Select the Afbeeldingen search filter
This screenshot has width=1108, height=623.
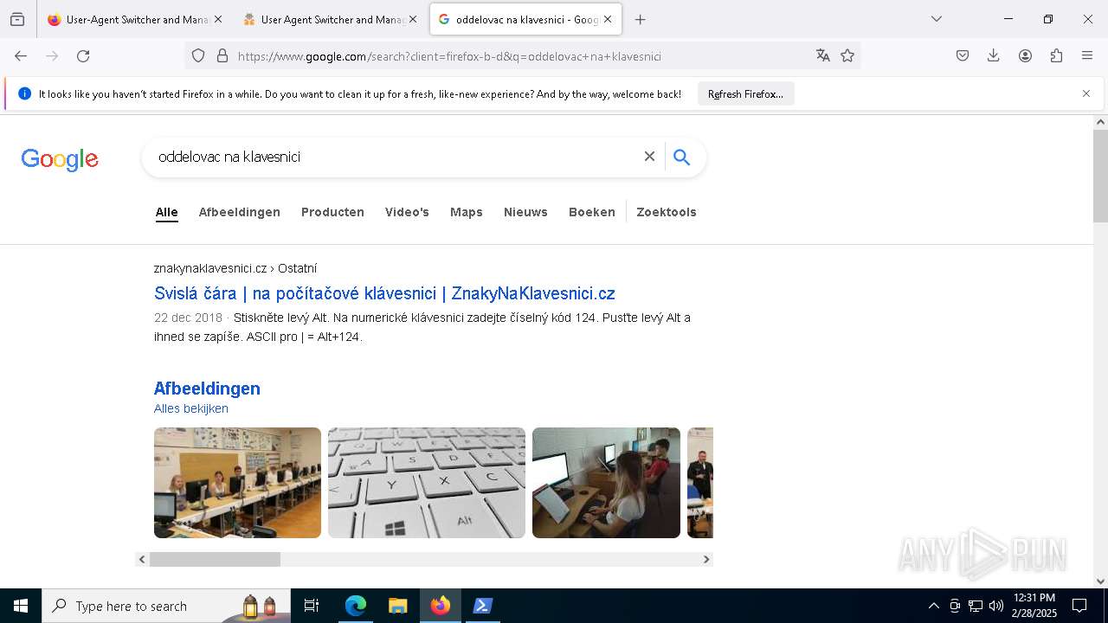(x=240, y=212)
